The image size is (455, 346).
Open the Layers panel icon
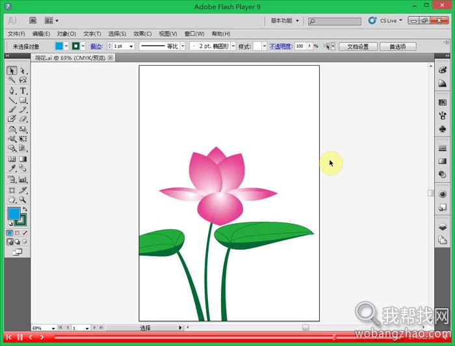pyautogui.click(x=442, y=226)
